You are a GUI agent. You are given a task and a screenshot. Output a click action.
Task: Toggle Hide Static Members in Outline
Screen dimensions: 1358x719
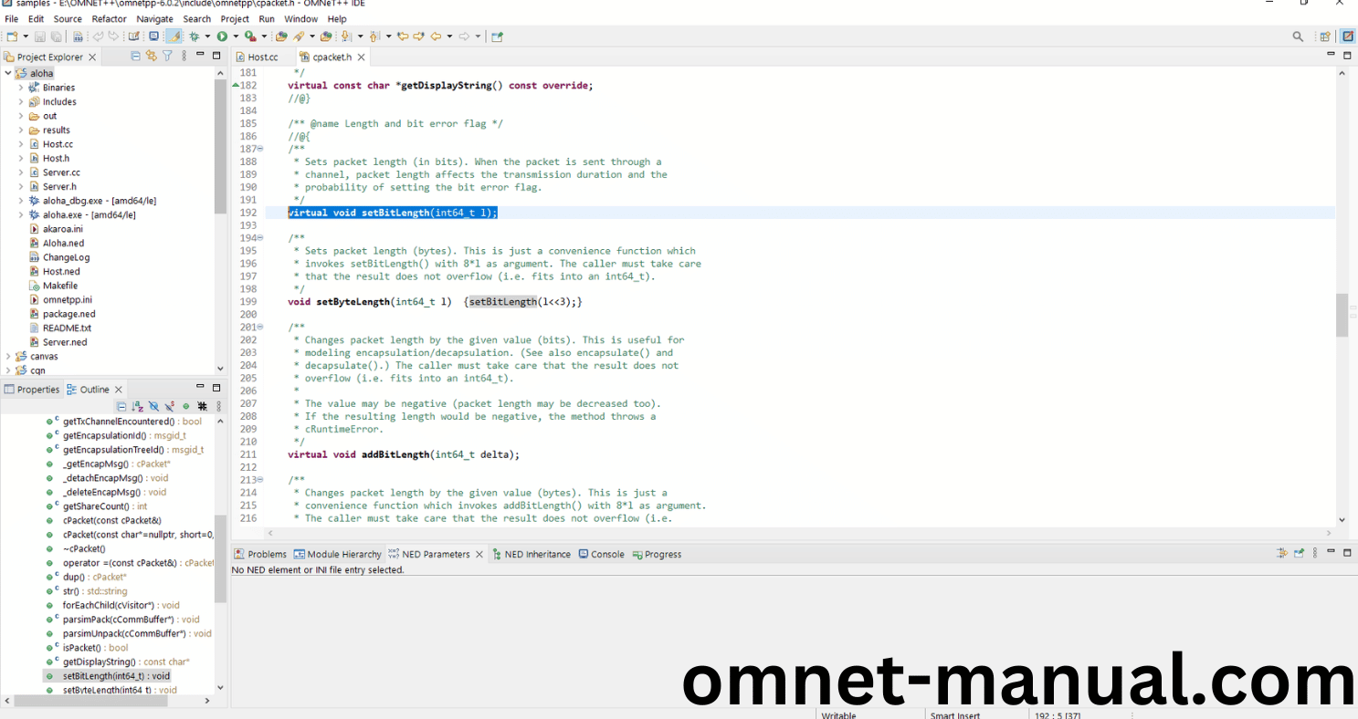[x=169, y=406]
